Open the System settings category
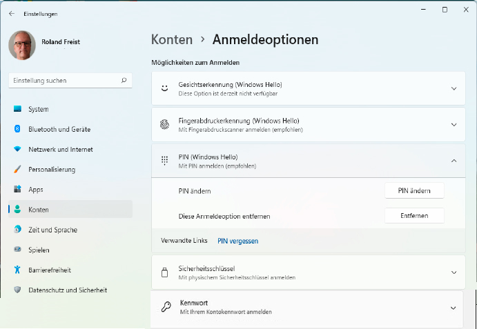The image size is (477, 329). click(70, 109)
